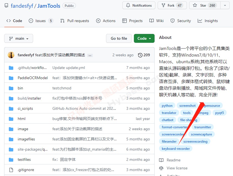Viewport: 233px width, 176px height.
Task: Fork the repository with Fork button
Action: (172, 5)
